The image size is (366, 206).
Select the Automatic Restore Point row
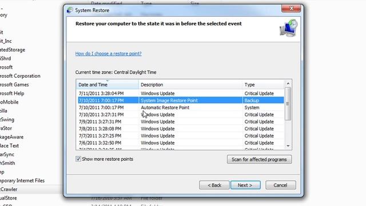pyautogui.click(x=181, y=108)
